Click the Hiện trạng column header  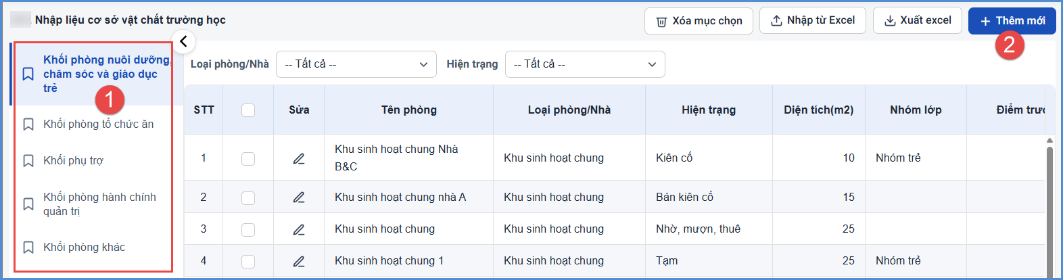tap(709, 110)
